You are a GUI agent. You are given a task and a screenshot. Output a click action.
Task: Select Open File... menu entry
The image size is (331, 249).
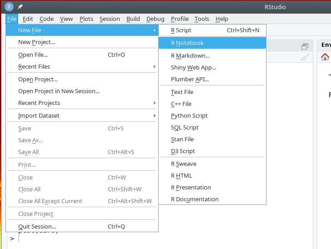tap(82, 55)
